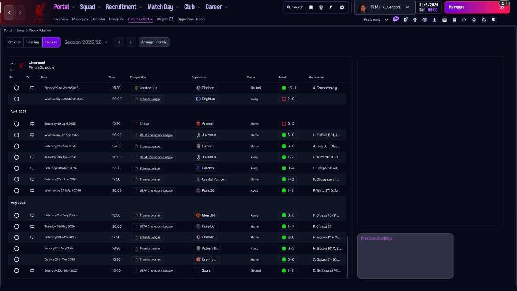
Task: Select the Arsenal FA Cup fixture radio button
Action: (x=17, y=124)
